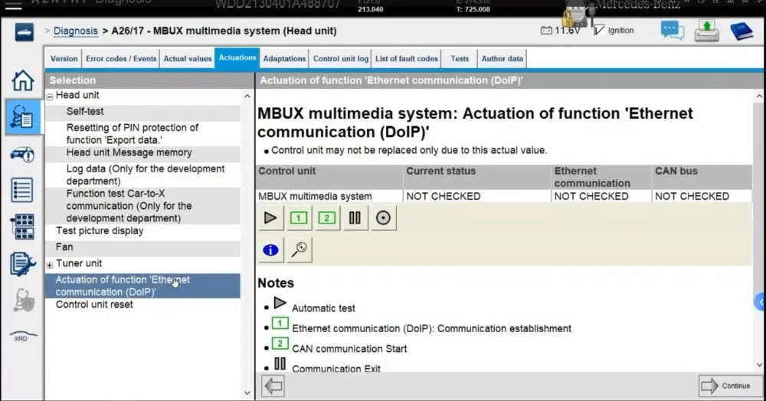This screenshot has height=401, width=766.
Task: Open the XRD sidebar icon
Action: click(22, 337)
